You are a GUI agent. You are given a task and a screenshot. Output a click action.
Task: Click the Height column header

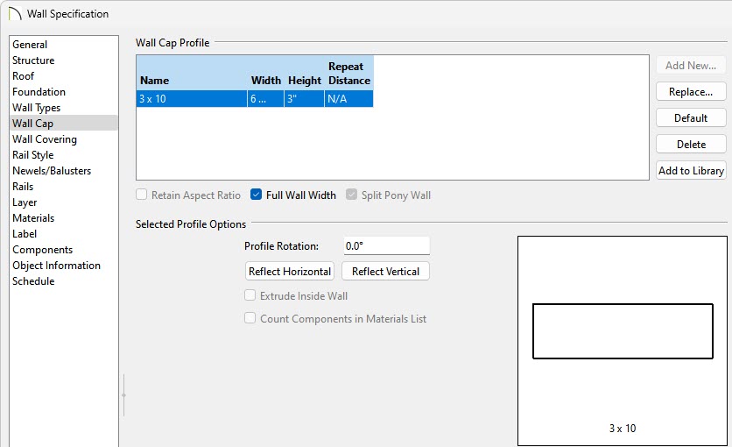coord(305,74)
